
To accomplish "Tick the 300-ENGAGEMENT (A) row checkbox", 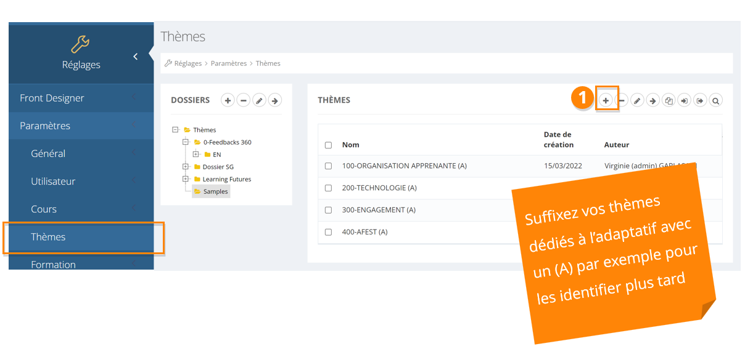I will pyautogui.click(x=328, y=211).
